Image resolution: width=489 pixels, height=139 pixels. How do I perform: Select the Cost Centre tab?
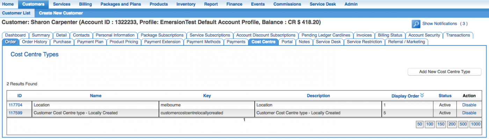pos(263,42)
